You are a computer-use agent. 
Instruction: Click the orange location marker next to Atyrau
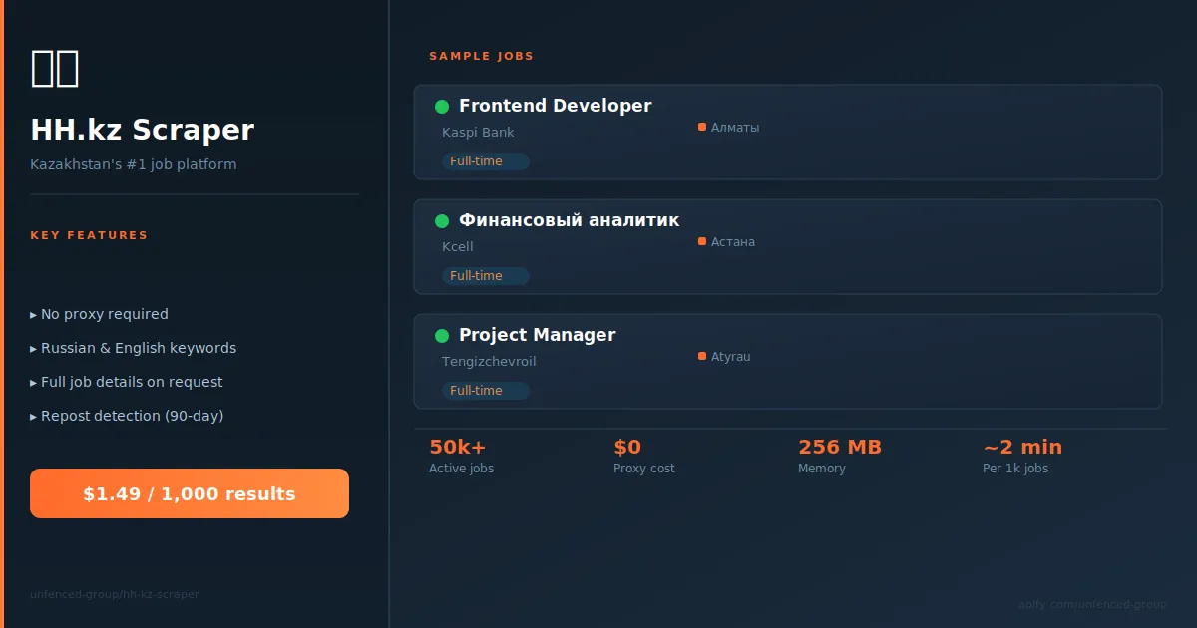(x=702, y=356)
